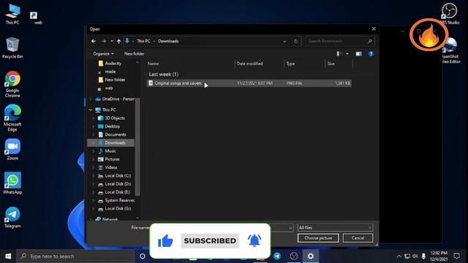Select New folder in sidebar tree
The image size is (468, 263).
point(111,80)
